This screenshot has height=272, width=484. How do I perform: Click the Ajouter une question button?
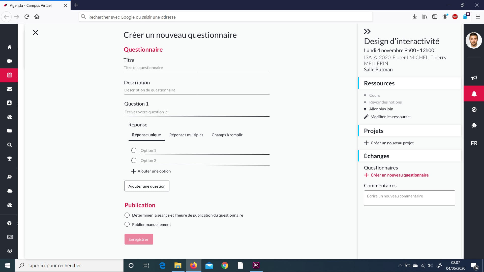147,186
